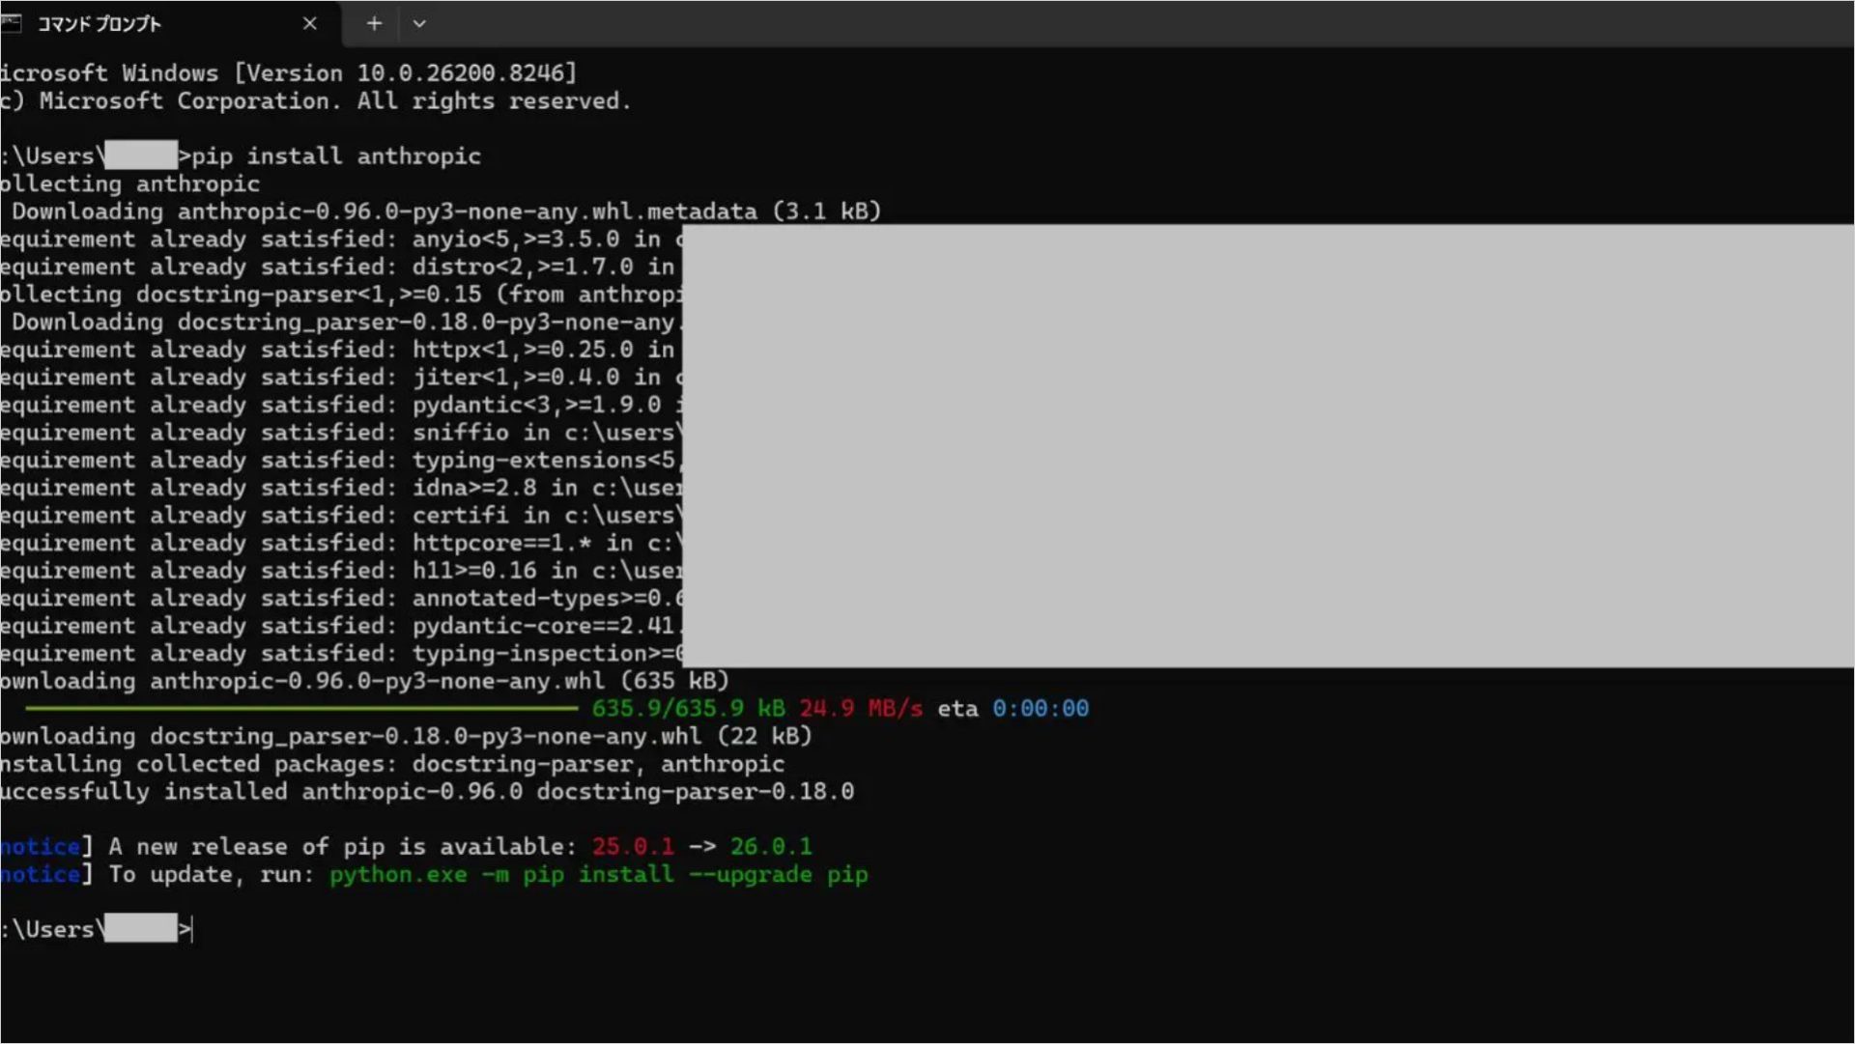Screen dimensions: 1855x1044
Task: Click the 'pydantic-core==2.41' requirement text
Action: [543, 627]
